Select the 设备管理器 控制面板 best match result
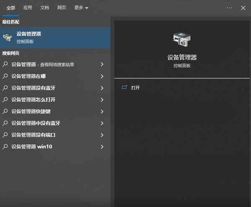Image resolution: width=251 pixels, height=207 pixels. coord(55,38)
